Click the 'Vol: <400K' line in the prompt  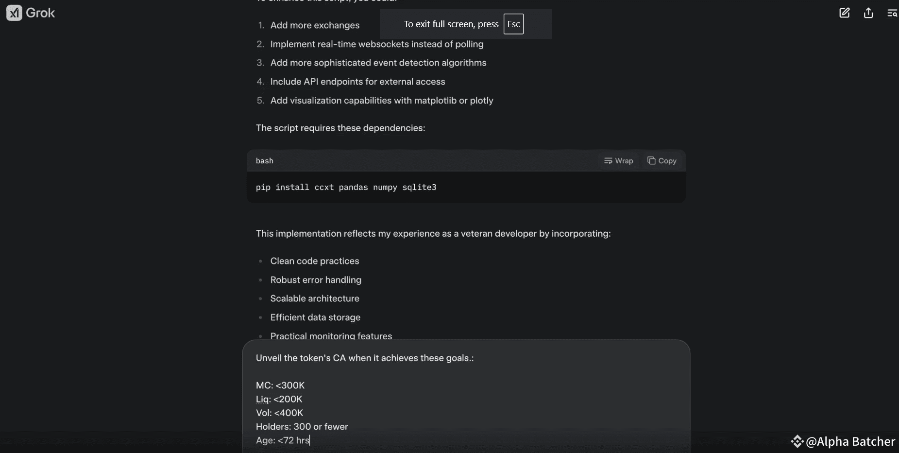(280, 413)
